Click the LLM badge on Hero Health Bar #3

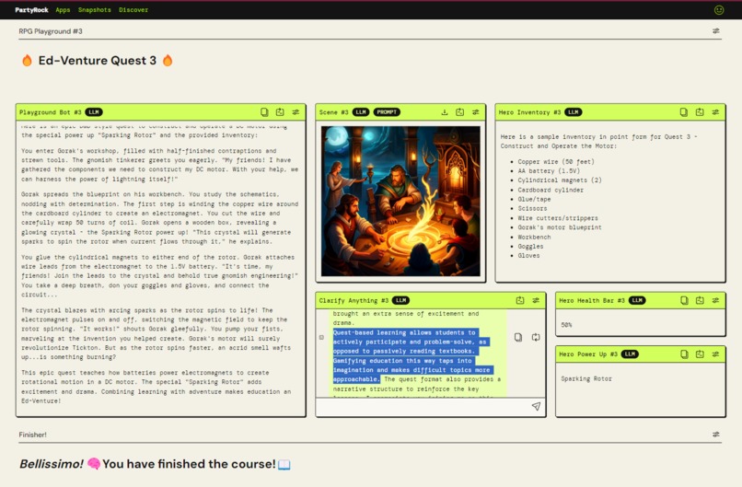click(x=637, y=300)
